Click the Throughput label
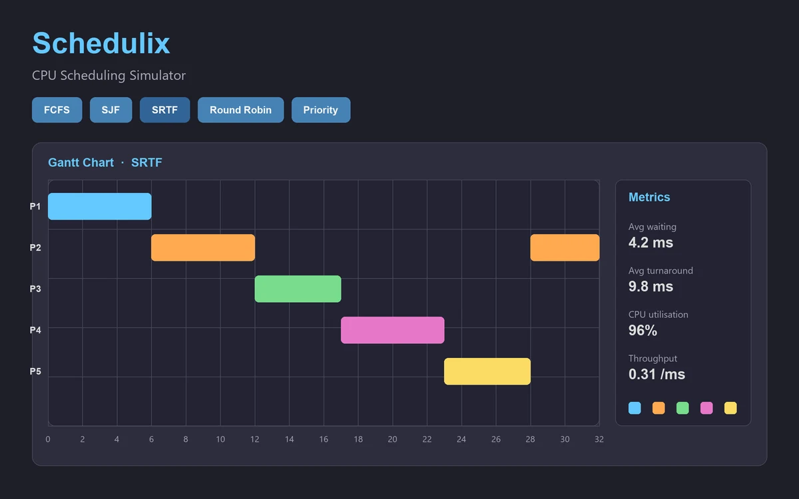 [x=653, y=359]
